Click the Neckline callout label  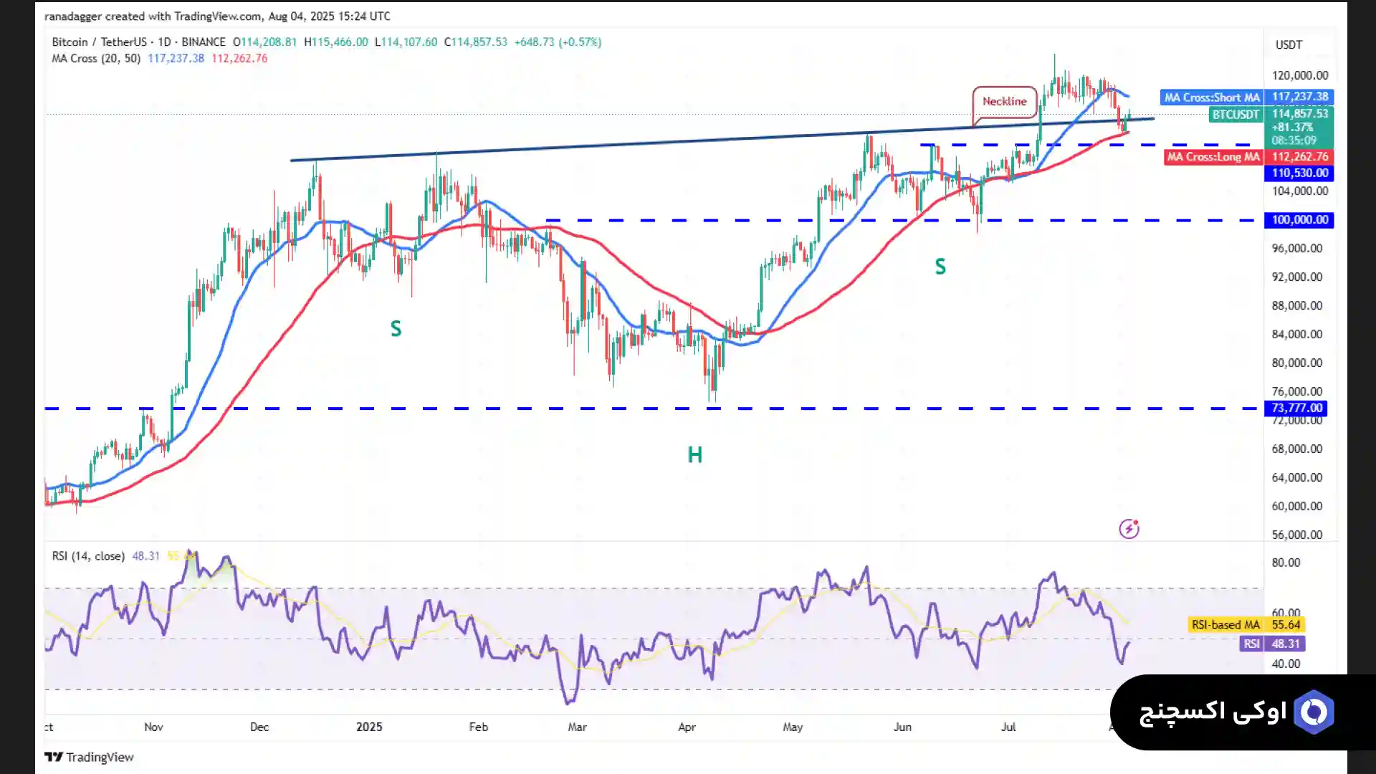[x=1004, y=101]
